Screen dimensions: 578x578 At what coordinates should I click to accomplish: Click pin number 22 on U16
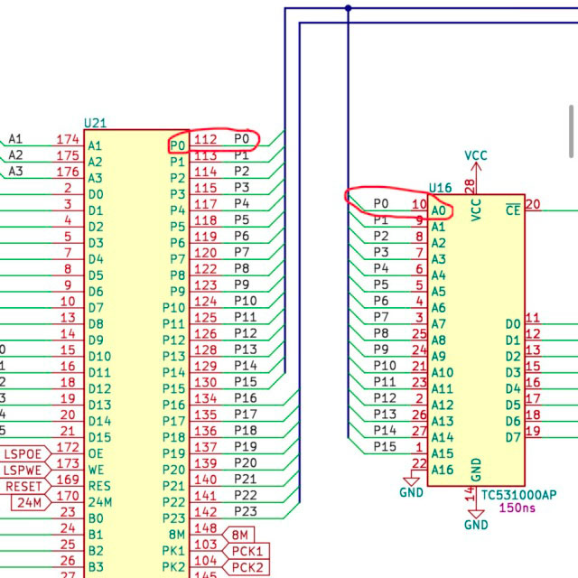(x=419, y=463)
